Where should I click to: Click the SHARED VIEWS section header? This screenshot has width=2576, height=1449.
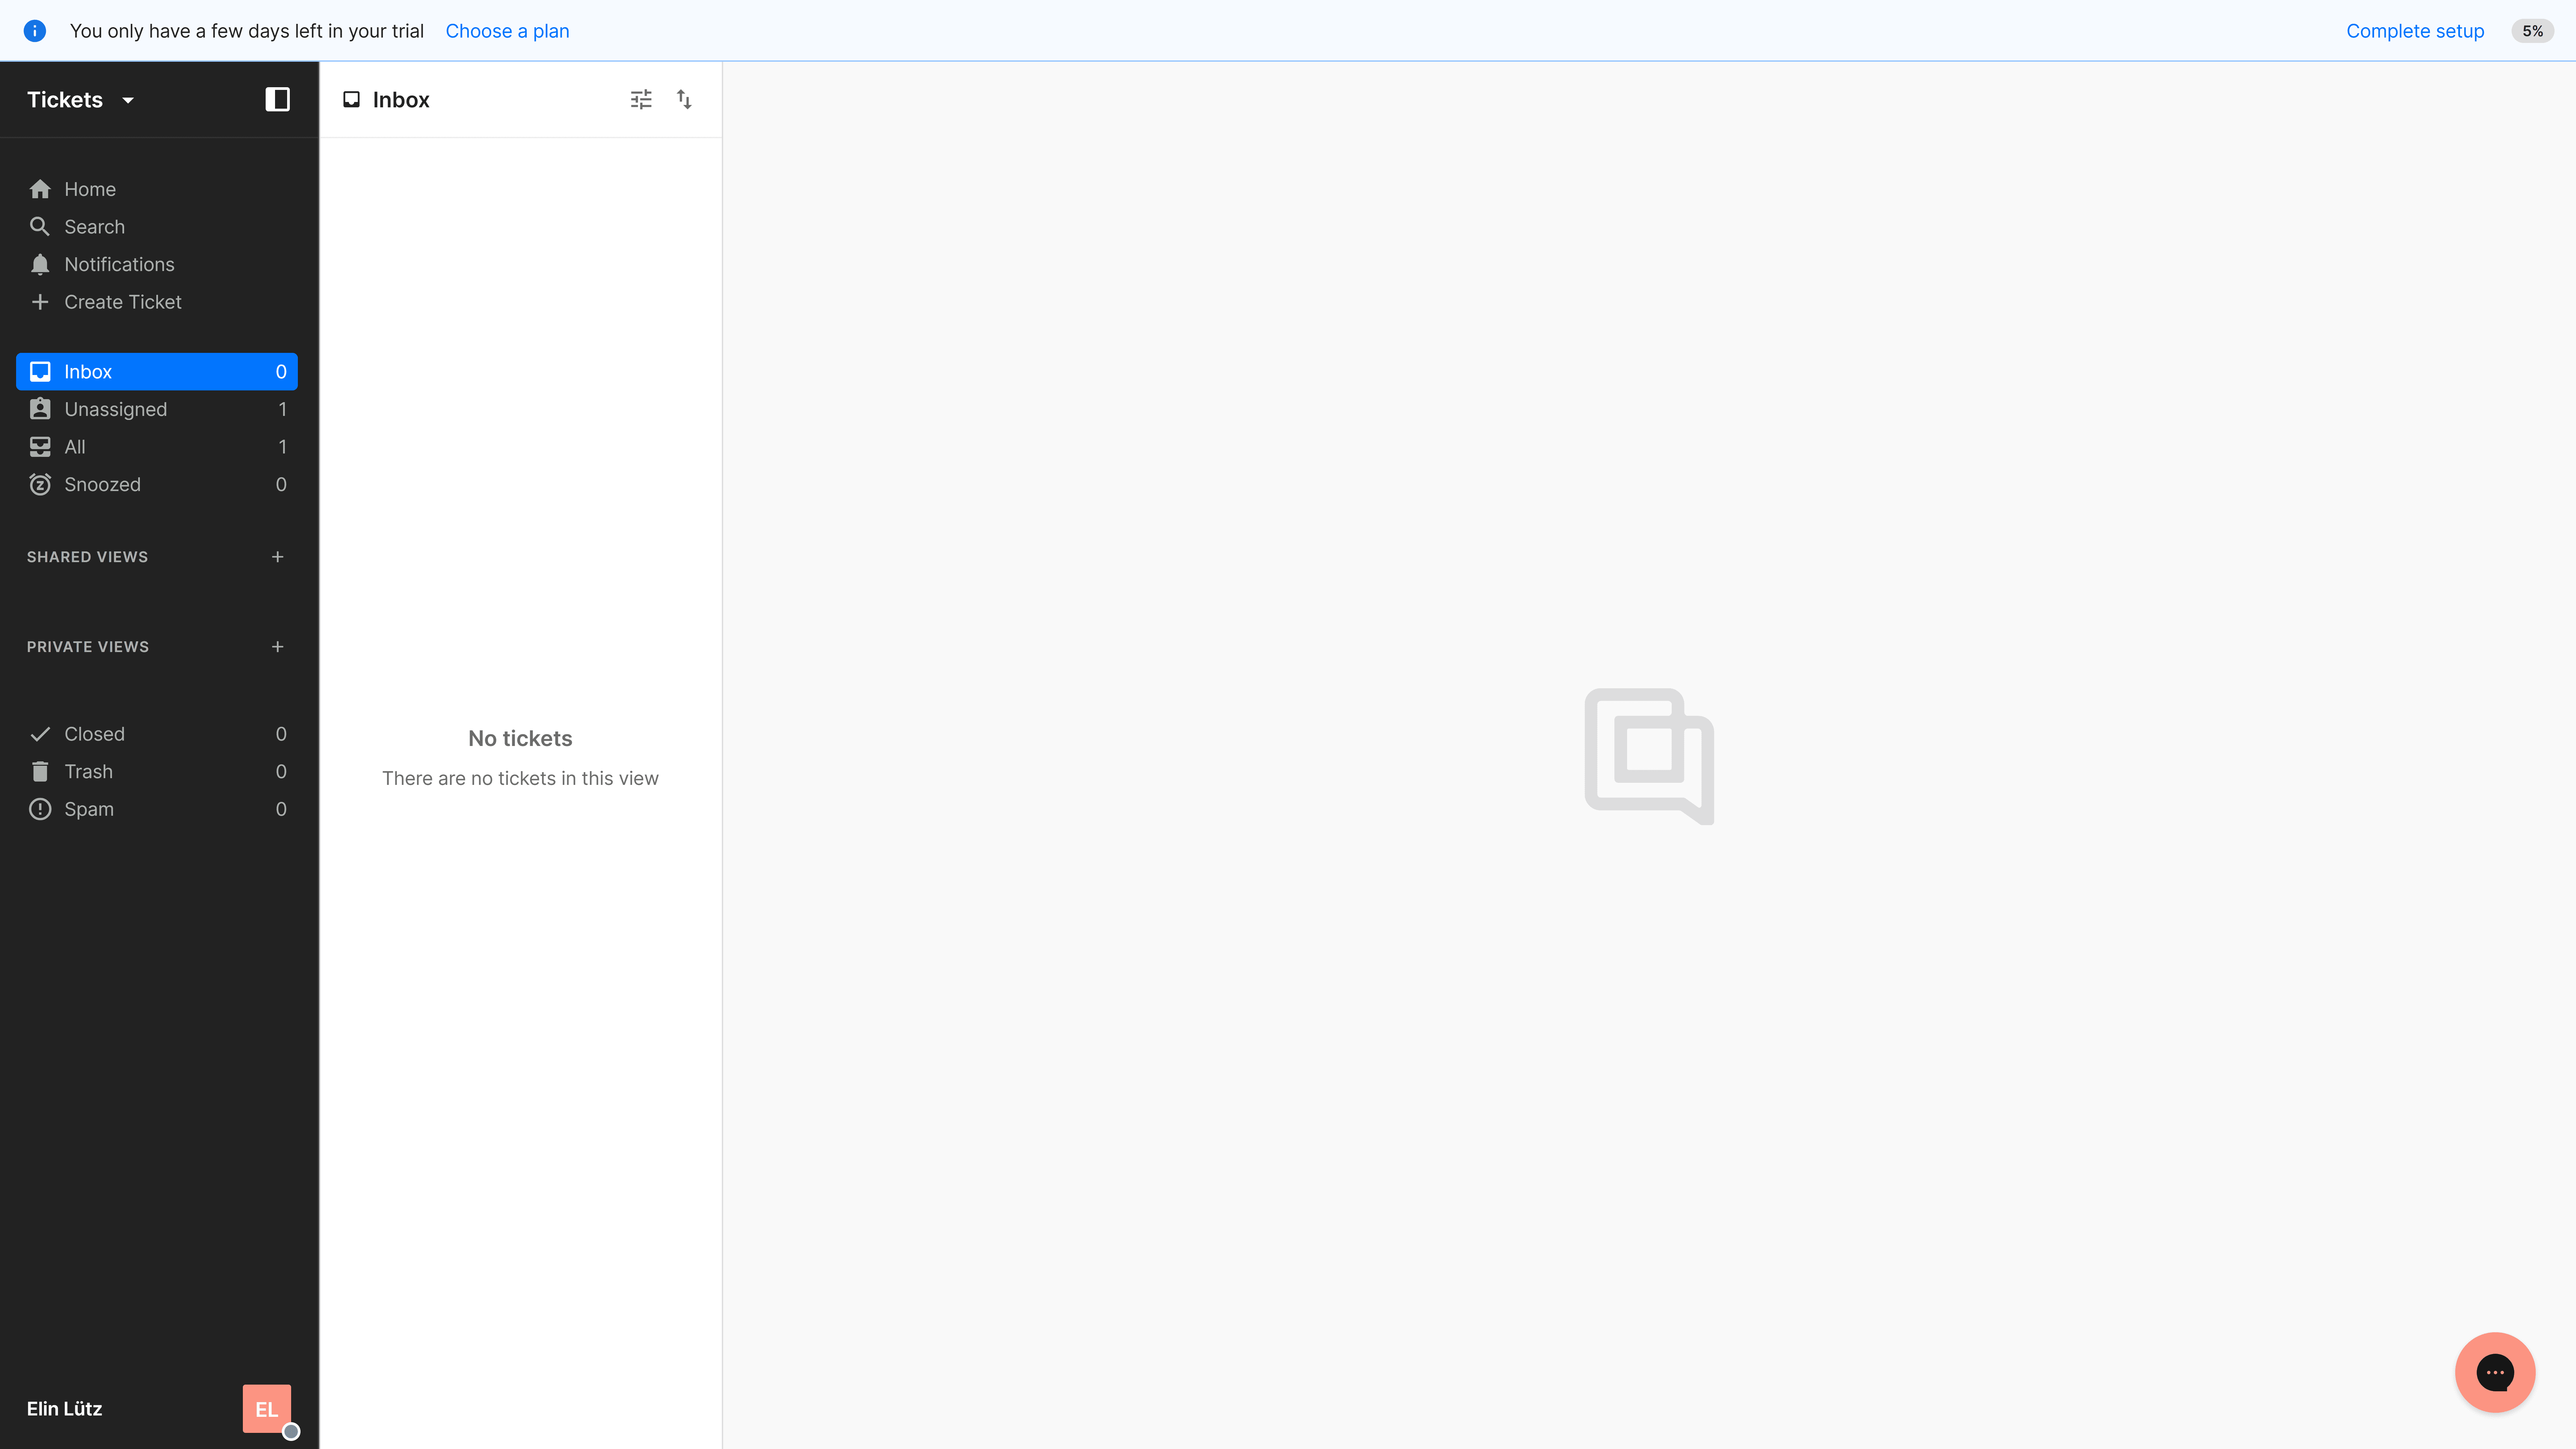pyautogui.click(x=87, y=557)
